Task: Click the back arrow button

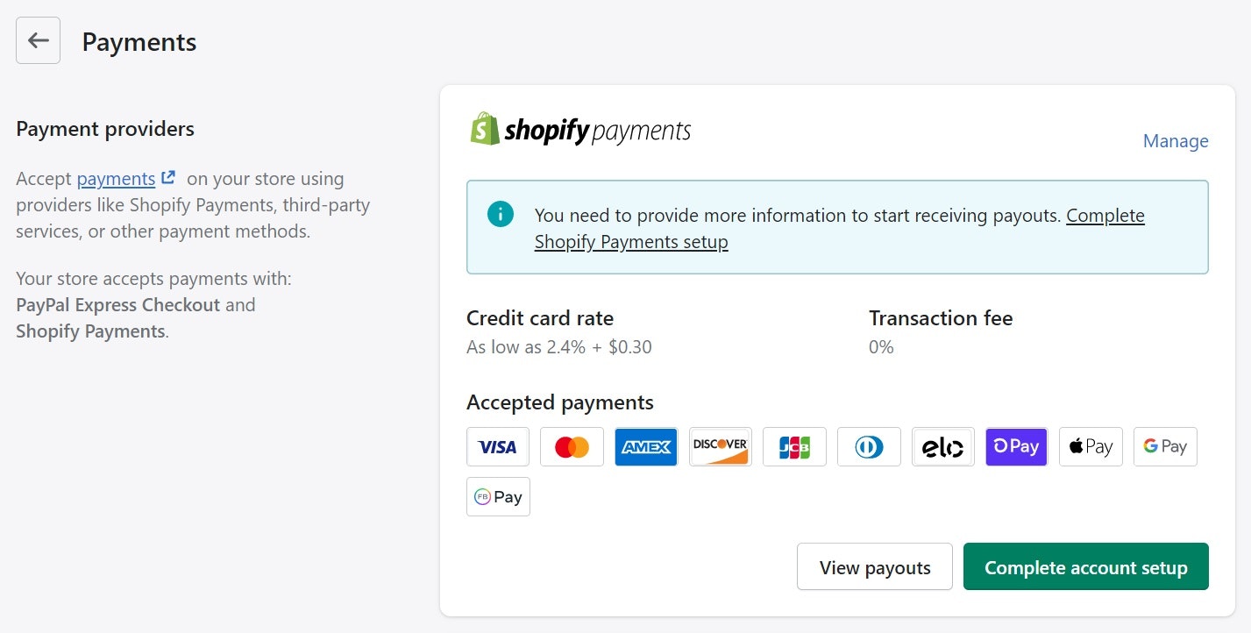Action: 38,40
